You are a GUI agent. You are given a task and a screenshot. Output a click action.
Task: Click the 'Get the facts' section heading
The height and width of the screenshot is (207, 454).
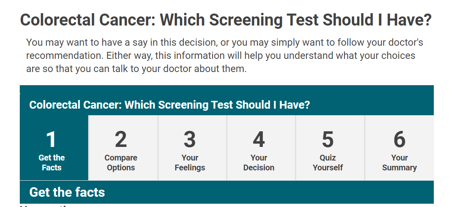click(x=67, y=192)
